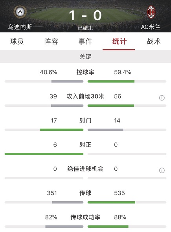
Task: Tap the AC米兰 team name
Action: [x=151, y=27]
